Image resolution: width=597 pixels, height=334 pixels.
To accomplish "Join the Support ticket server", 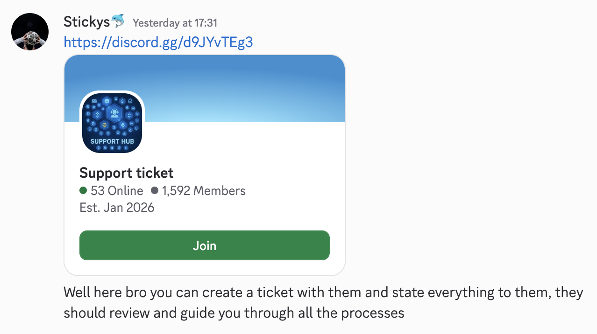I will click(x=205, y=245).
